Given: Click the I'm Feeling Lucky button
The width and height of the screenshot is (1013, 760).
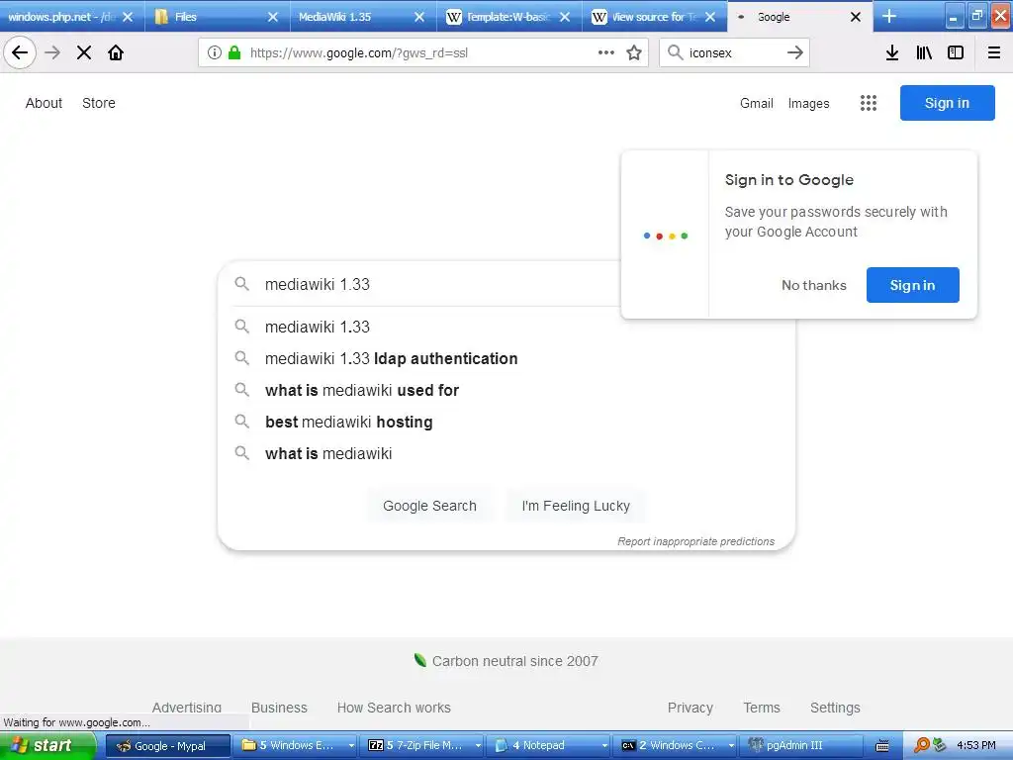Looking at the screenshot, I should coord(576,506).
